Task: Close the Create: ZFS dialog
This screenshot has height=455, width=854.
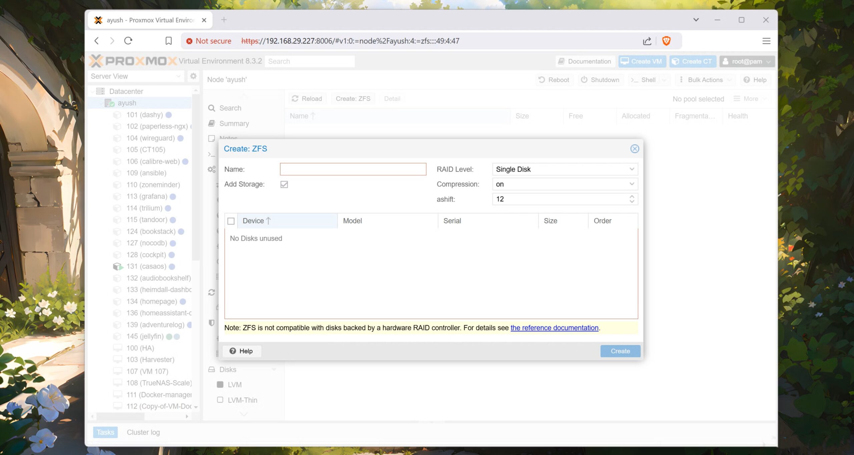Action: click(634, 149)
